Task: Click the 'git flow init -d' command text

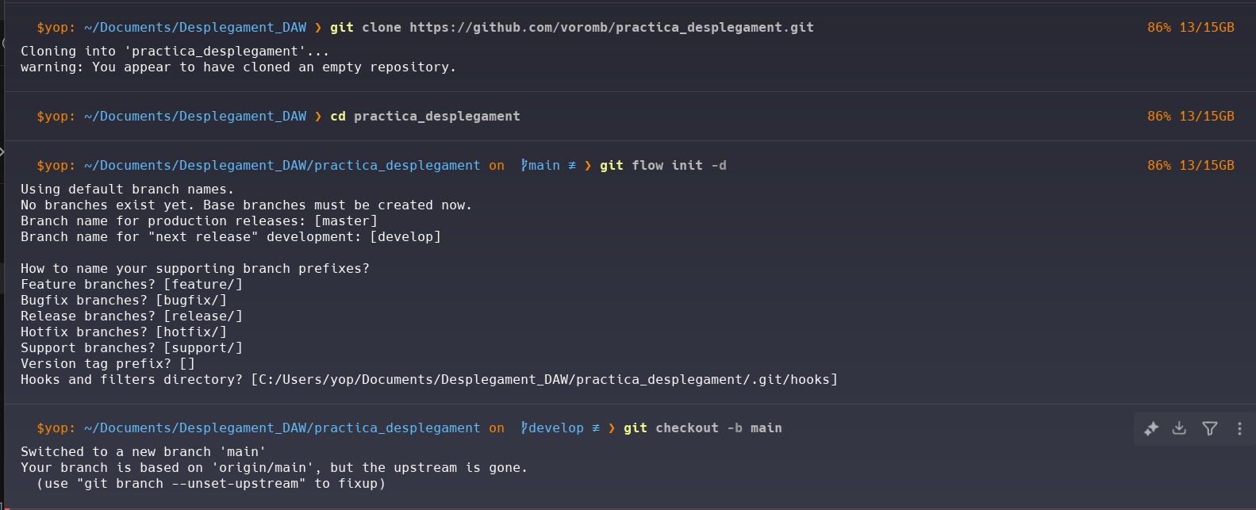Action: point(663,166)
